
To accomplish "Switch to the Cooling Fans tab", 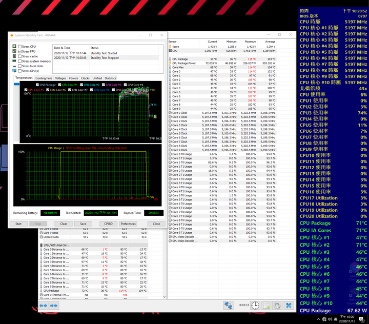I will 44,78.
